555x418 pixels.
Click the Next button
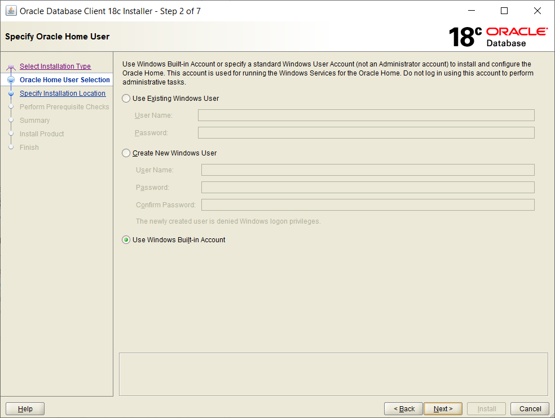(x=443, y=409)
